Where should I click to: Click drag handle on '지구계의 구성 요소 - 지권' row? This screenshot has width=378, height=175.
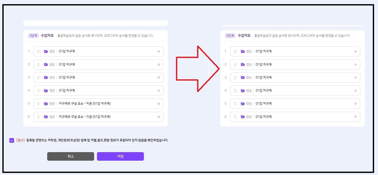pos(38,104)
